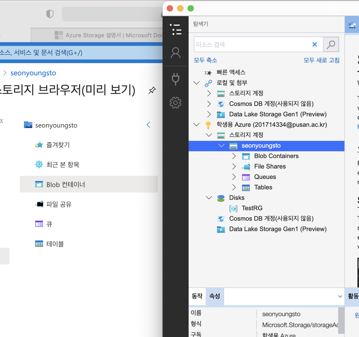Click the magnifier search button
Screen dimensions: 359x337
pyautogui.click(x=331, y=44)
